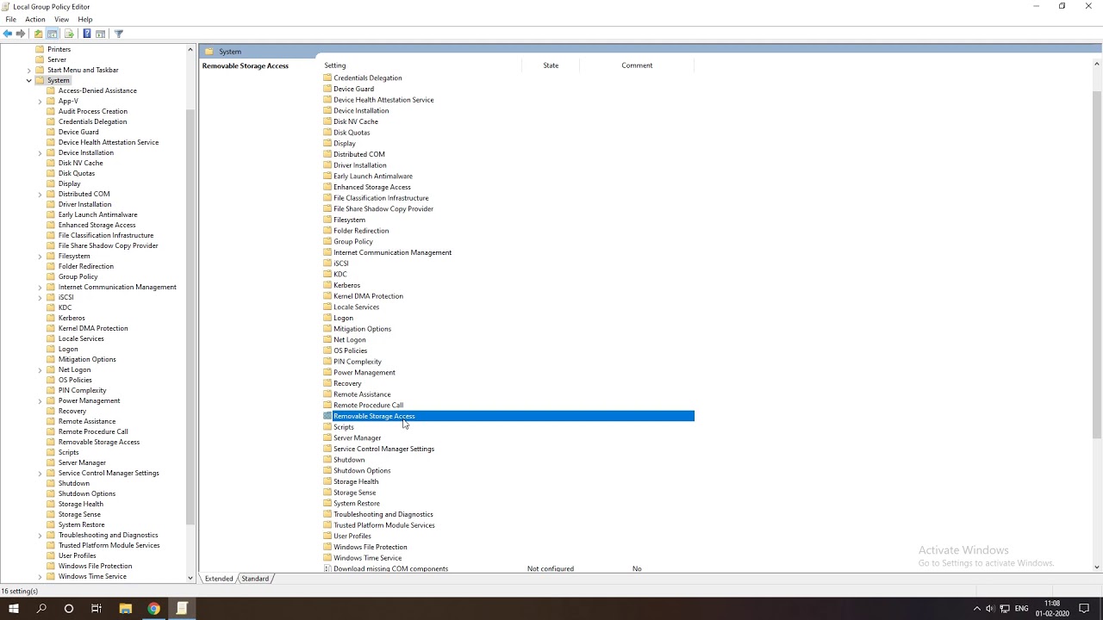Select Windows File Protection in the left tree
Image resolution: width=1103 pixels, height=620 pixels.
96,566
